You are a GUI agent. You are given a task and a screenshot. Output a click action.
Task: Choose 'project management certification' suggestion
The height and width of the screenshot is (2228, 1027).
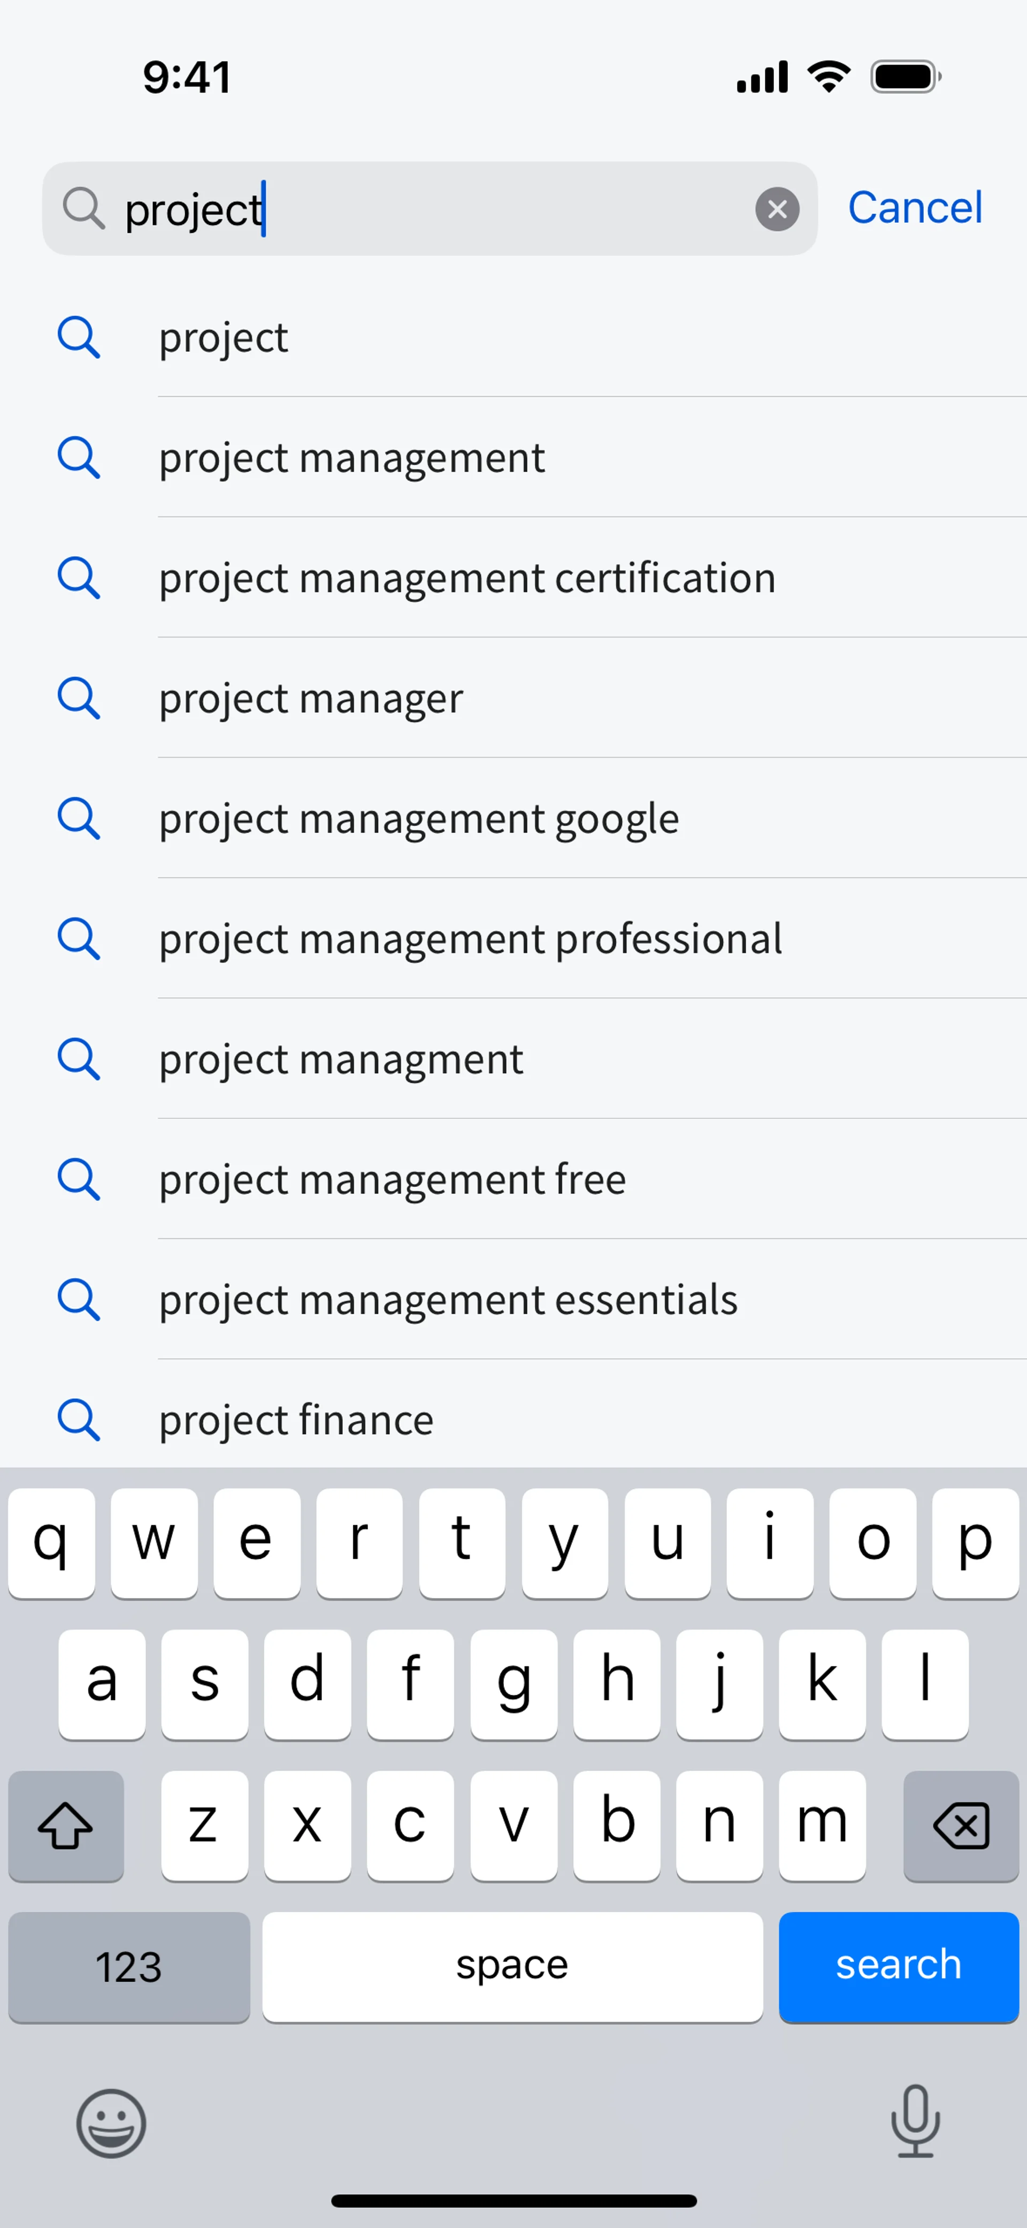click(467, 578)
